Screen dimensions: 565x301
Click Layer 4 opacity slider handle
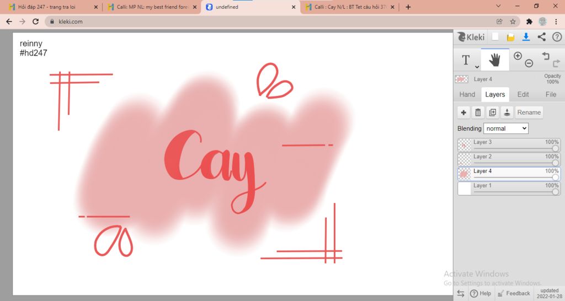(555, 177)
